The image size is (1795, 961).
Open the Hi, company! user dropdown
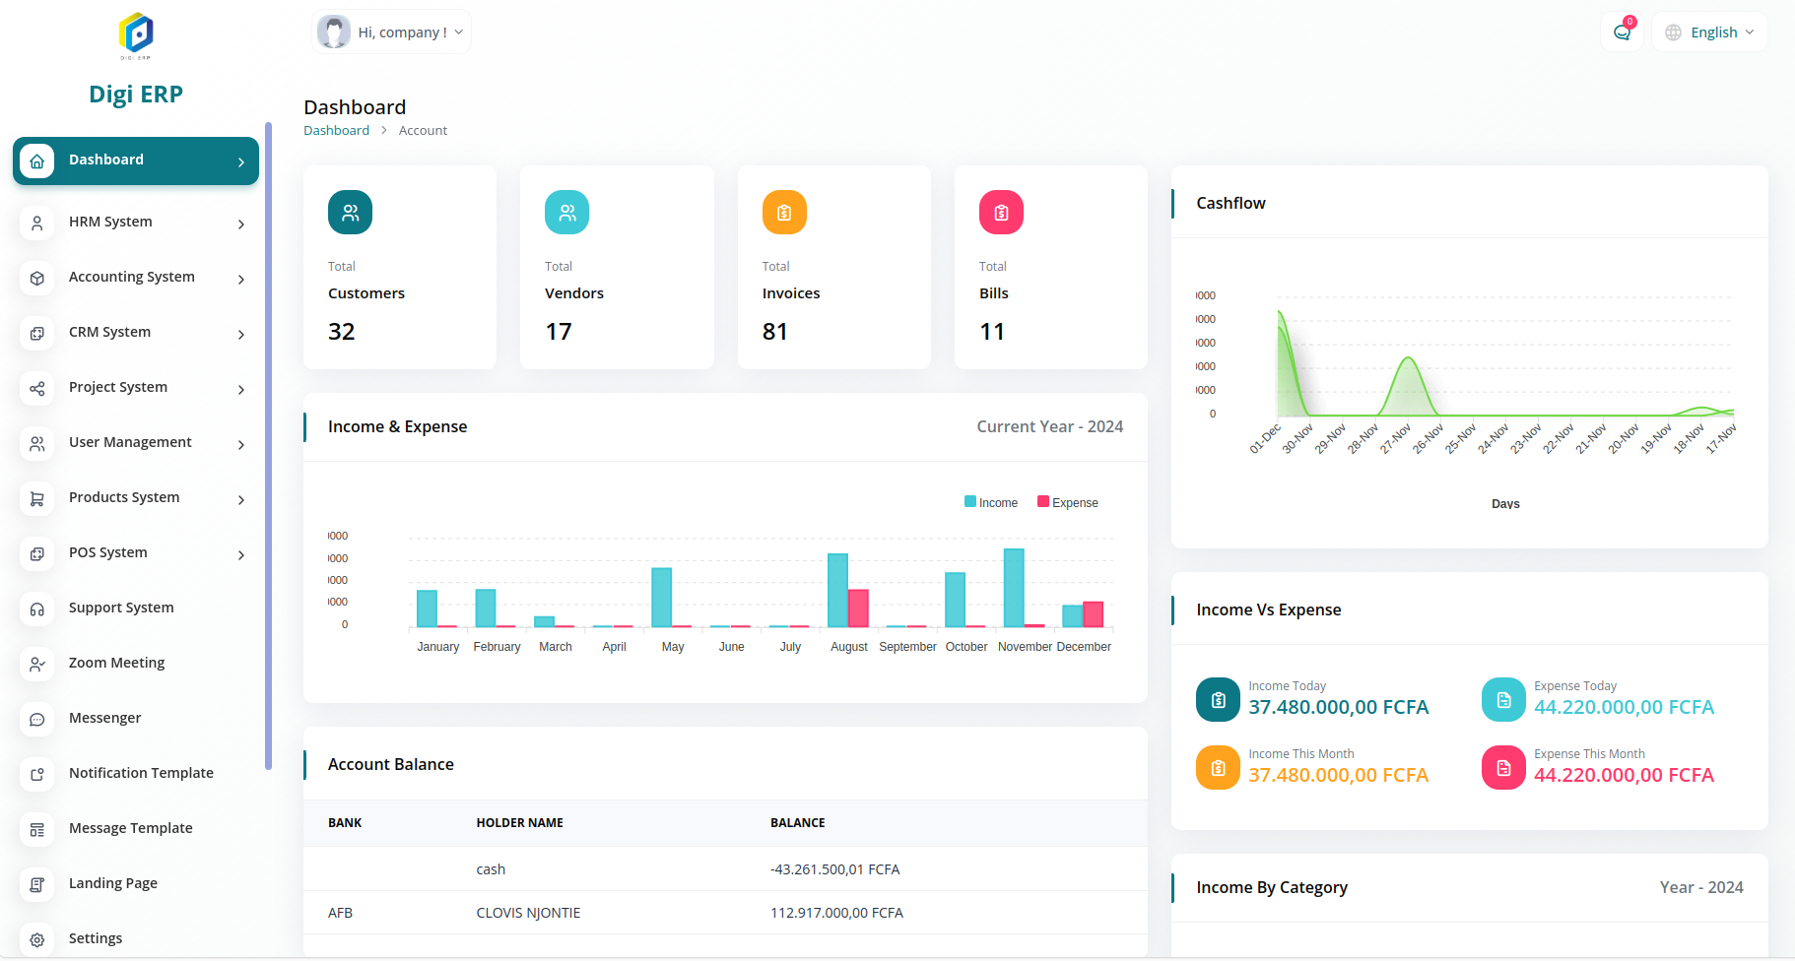pos(392,32)
